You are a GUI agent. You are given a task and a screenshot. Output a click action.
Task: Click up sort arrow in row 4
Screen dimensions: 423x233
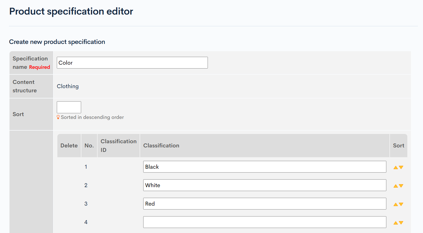coord(396,223)
